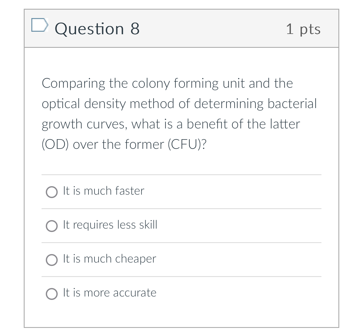363x333 pixels.
Task: Click the divider above the first answer
Action: click(x=181, y=175)
